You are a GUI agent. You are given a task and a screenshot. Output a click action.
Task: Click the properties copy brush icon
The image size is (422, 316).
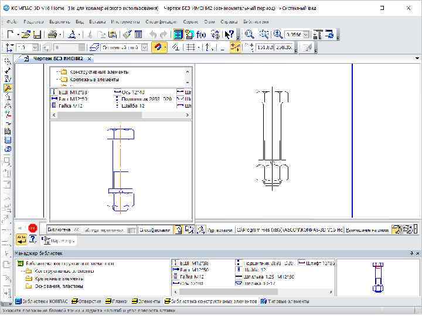(127, 35)
